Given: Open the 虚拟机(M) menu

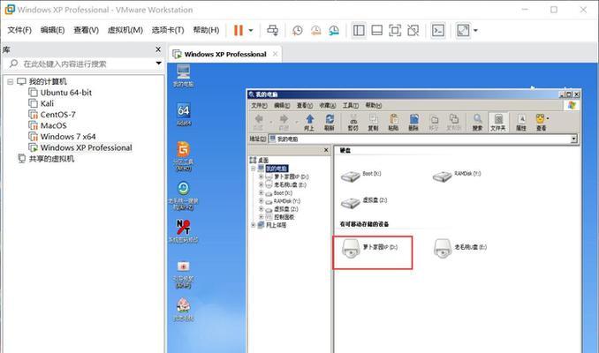Looking at the screenshot, I should [x=125, y=30].
